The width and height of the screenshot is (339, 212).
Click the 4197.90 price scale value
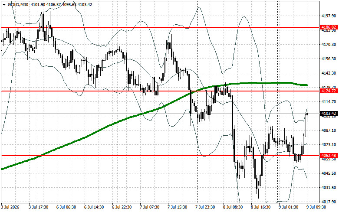(329, 16)
